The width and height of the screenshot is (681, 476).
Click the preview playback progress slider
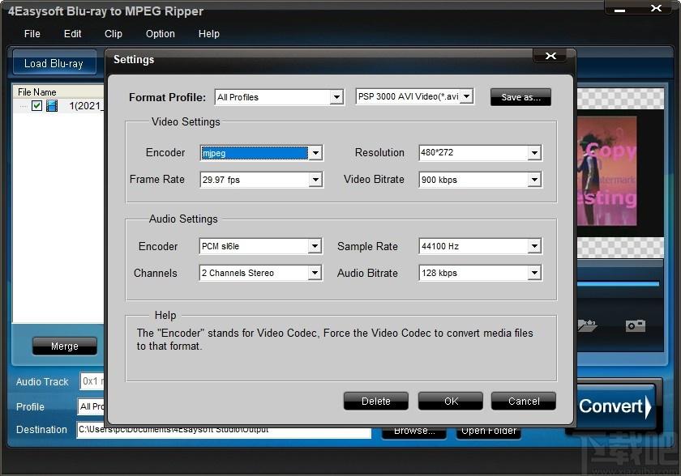click(618, 284)
